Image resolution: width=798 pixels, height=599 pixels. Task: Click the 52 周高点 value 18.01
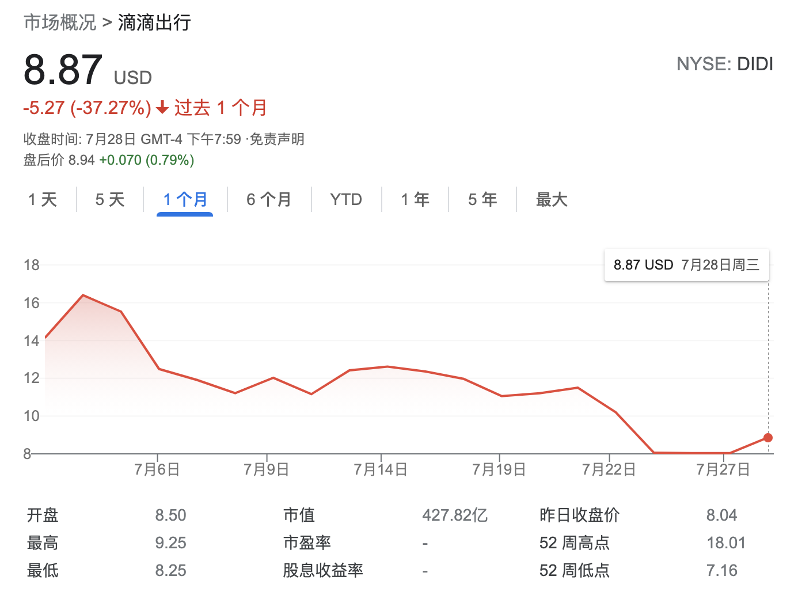(x=726, y=543)
